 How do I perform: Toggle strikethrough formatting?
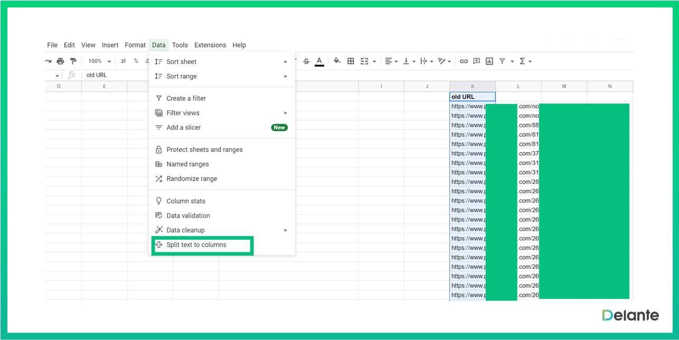pyautogui.click(x=306, y=61)
